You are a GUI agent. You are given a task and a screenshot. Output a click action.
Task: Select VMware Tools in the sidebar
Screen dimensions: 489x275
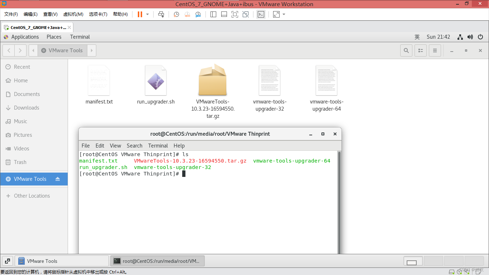(x=34, y=179)
